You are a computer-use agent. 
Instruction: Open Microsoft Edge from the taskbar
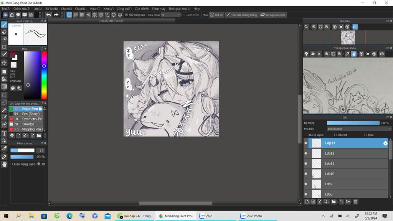click(x=69, y=216)
